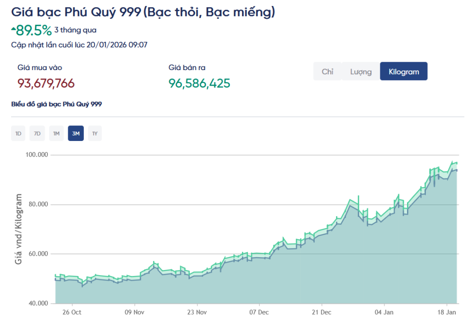
Task: Click the 18 Jan date on the x-axis
Action: [447, 311]
